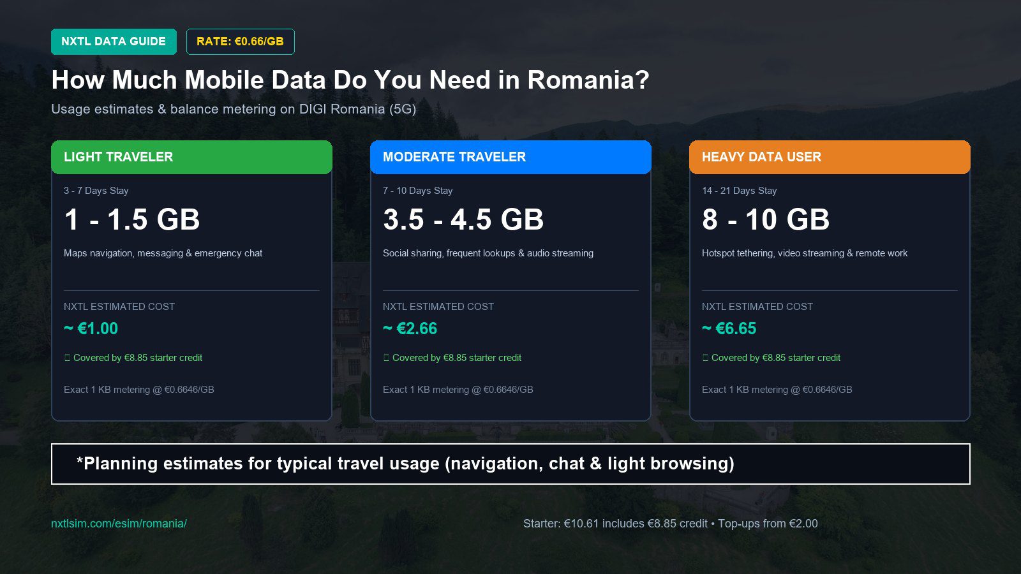The height and width of the screenshot is (574, 1021).
Task: Click the '~ €2.66' estimated cost
Action: tap(410, 328)
